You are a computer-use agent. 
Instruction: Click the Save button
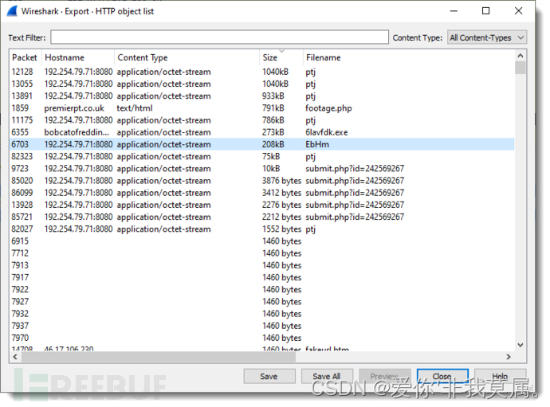(x=269, y=377)
